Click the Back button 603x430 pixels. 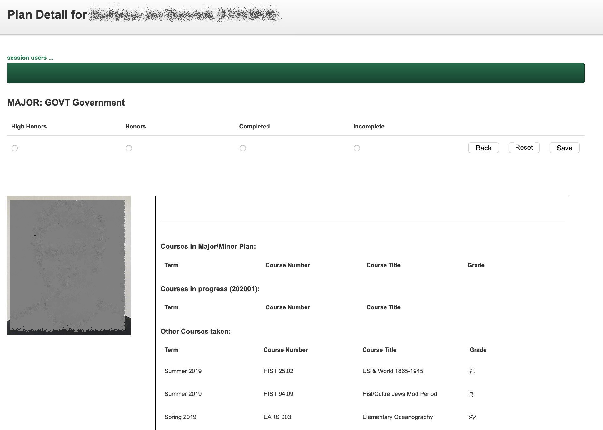[483, 148]
